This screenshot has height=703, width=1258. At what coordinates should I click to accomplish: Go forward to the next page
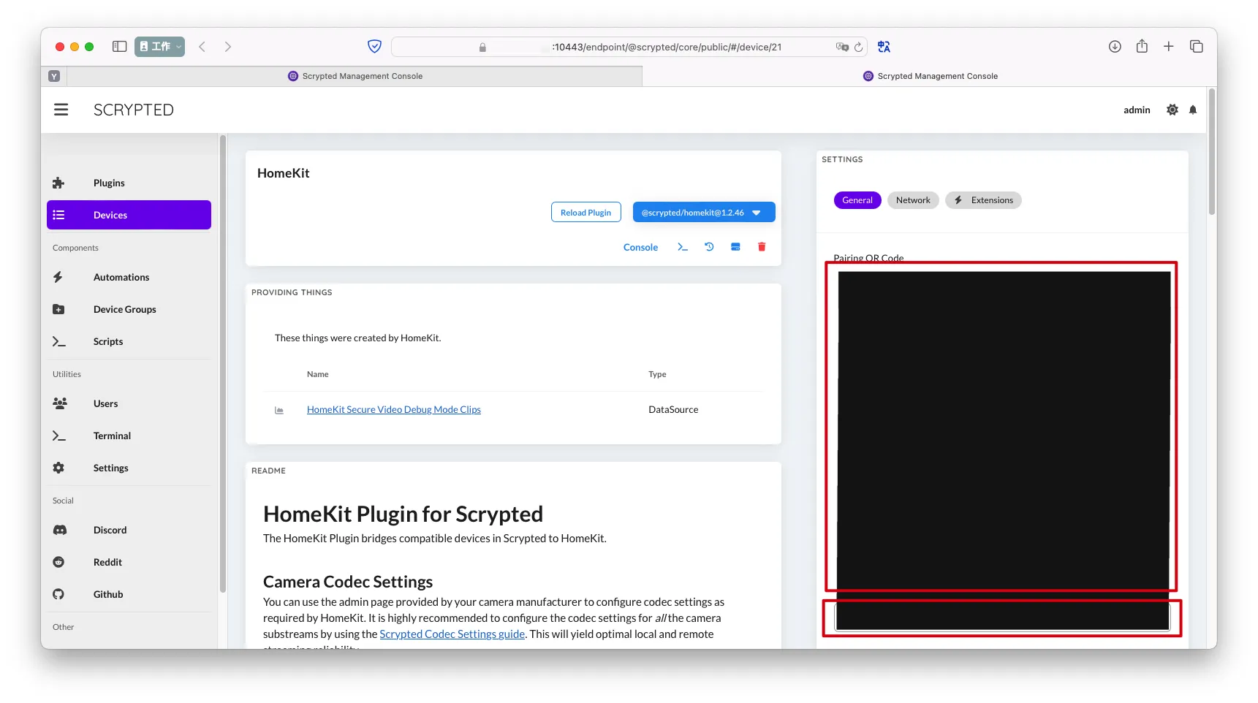pos(228,47)
